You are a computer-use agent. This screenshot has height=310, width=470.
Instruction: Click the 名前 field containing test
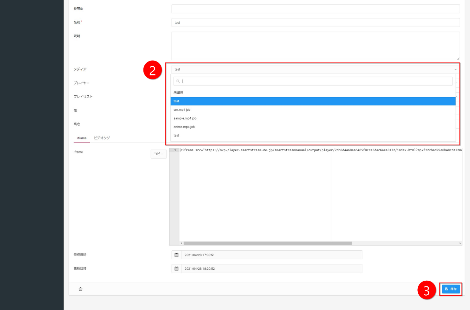tap(315, 23)
